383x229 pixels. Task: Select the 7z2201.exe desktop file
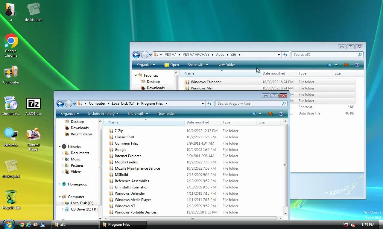33,107
